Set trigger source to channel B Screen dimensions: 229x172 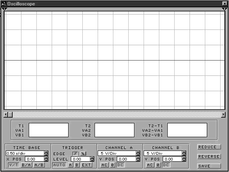pyautogui.click(x=77, y=165)
